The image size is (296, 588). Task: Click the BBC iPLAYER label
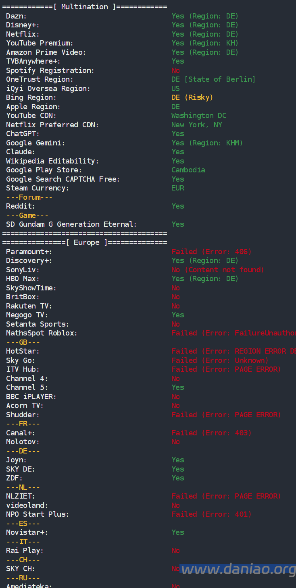pyautogui.click(x=31, y=397)
